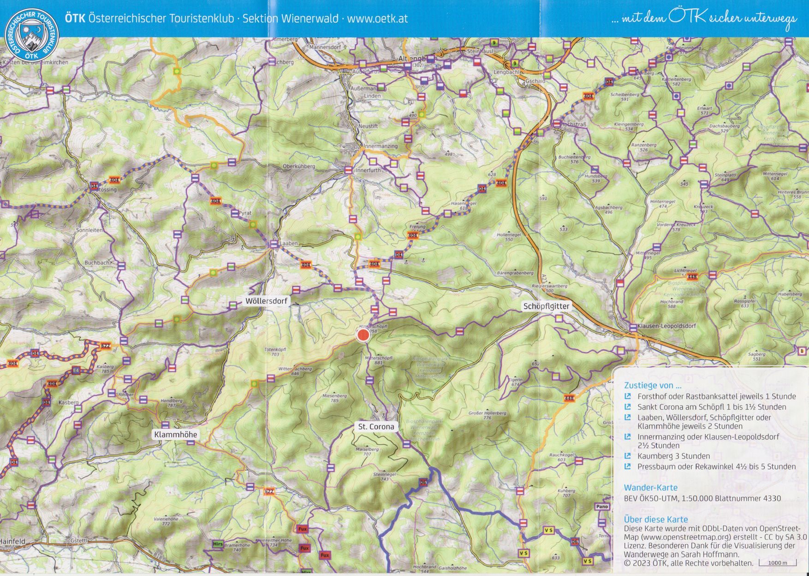
Task: Click the Dachsbauberg 529 peak label
Action: pyautogui.click(x=725, y=128)
